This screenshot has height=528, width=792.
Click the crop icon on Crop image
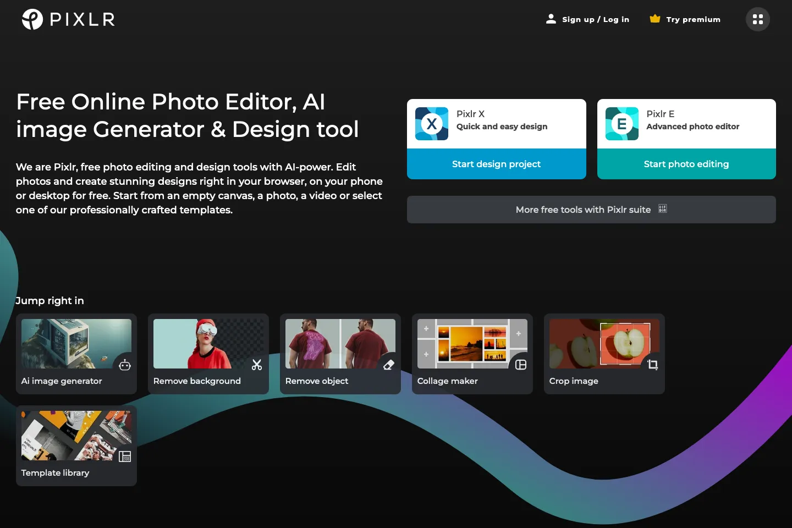click(653, 365)
